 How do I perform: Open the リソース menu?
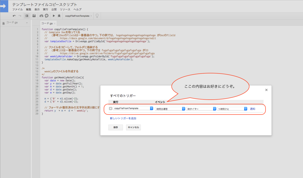[x=65, y=9]
